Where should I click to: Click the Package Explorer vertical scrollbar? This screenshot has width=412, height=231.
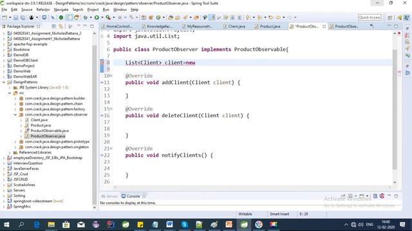pyautogui.click(x=95, y=124)
